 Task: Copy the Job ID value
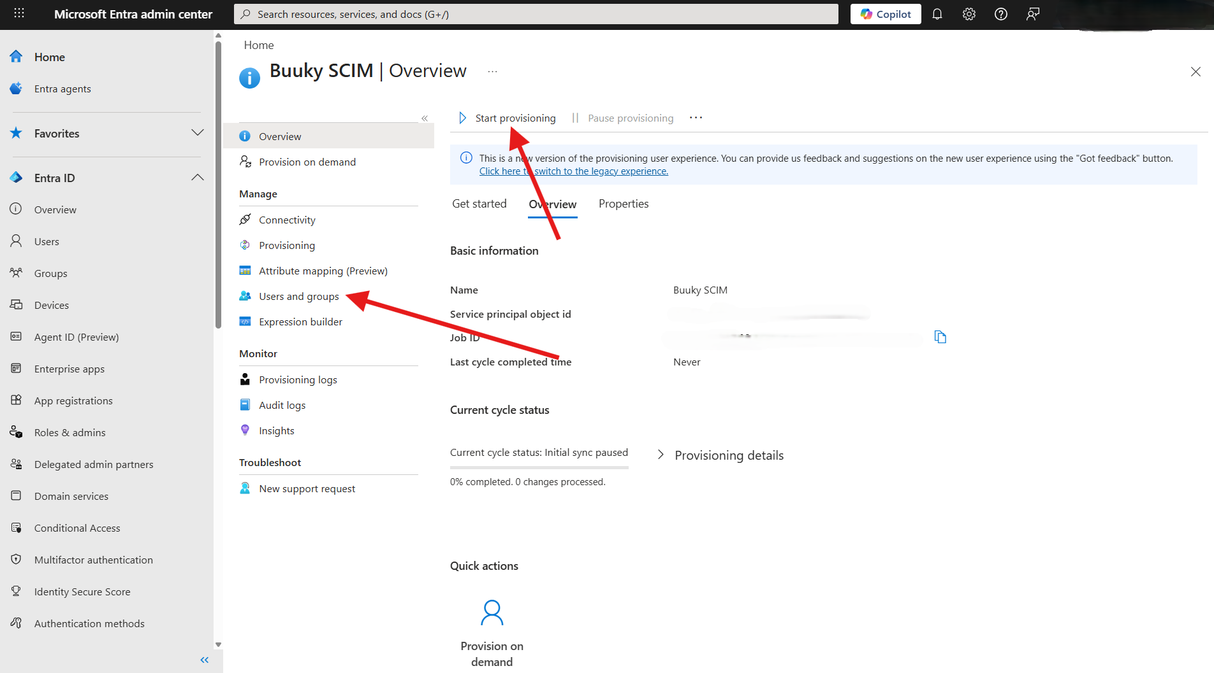click(940, 337)
